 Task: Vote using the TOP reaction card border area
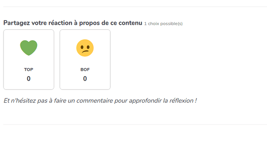coord(29,59)
